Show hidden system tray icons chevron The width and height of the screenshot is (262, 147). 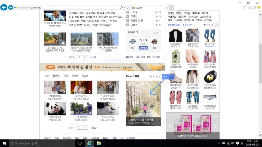[x=219, y=143]
